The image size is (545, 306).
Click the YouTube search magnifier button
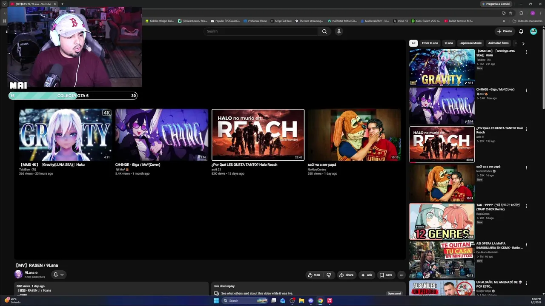[x=324, y=31]
